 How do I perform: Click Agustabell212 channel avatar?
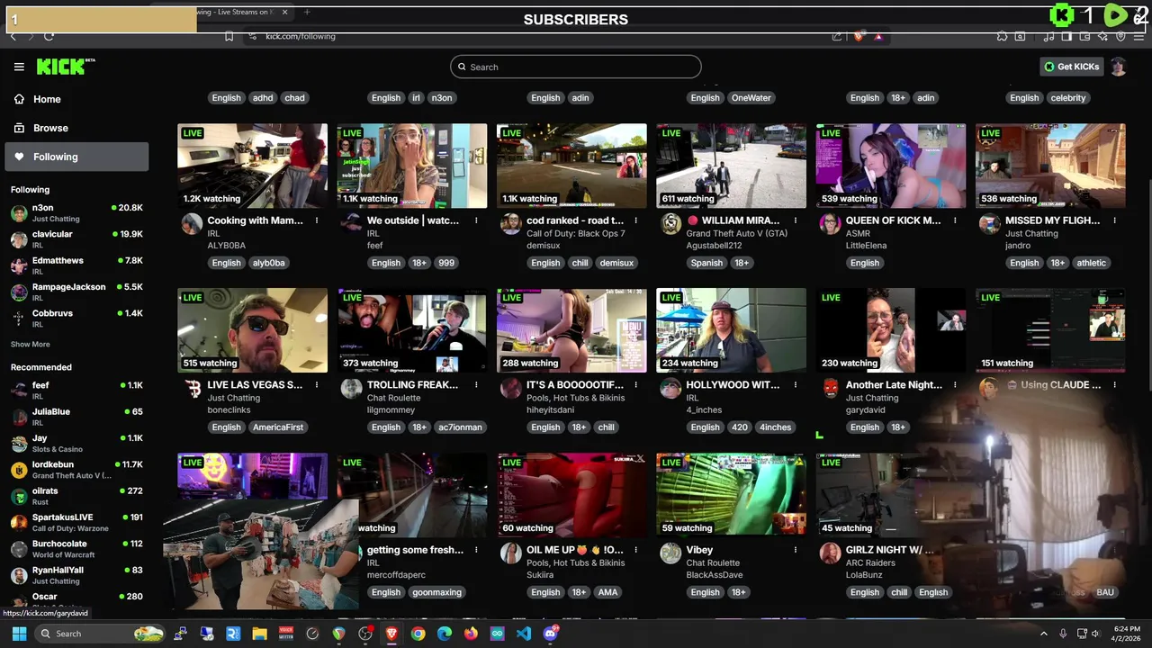(x=670, y=224)
